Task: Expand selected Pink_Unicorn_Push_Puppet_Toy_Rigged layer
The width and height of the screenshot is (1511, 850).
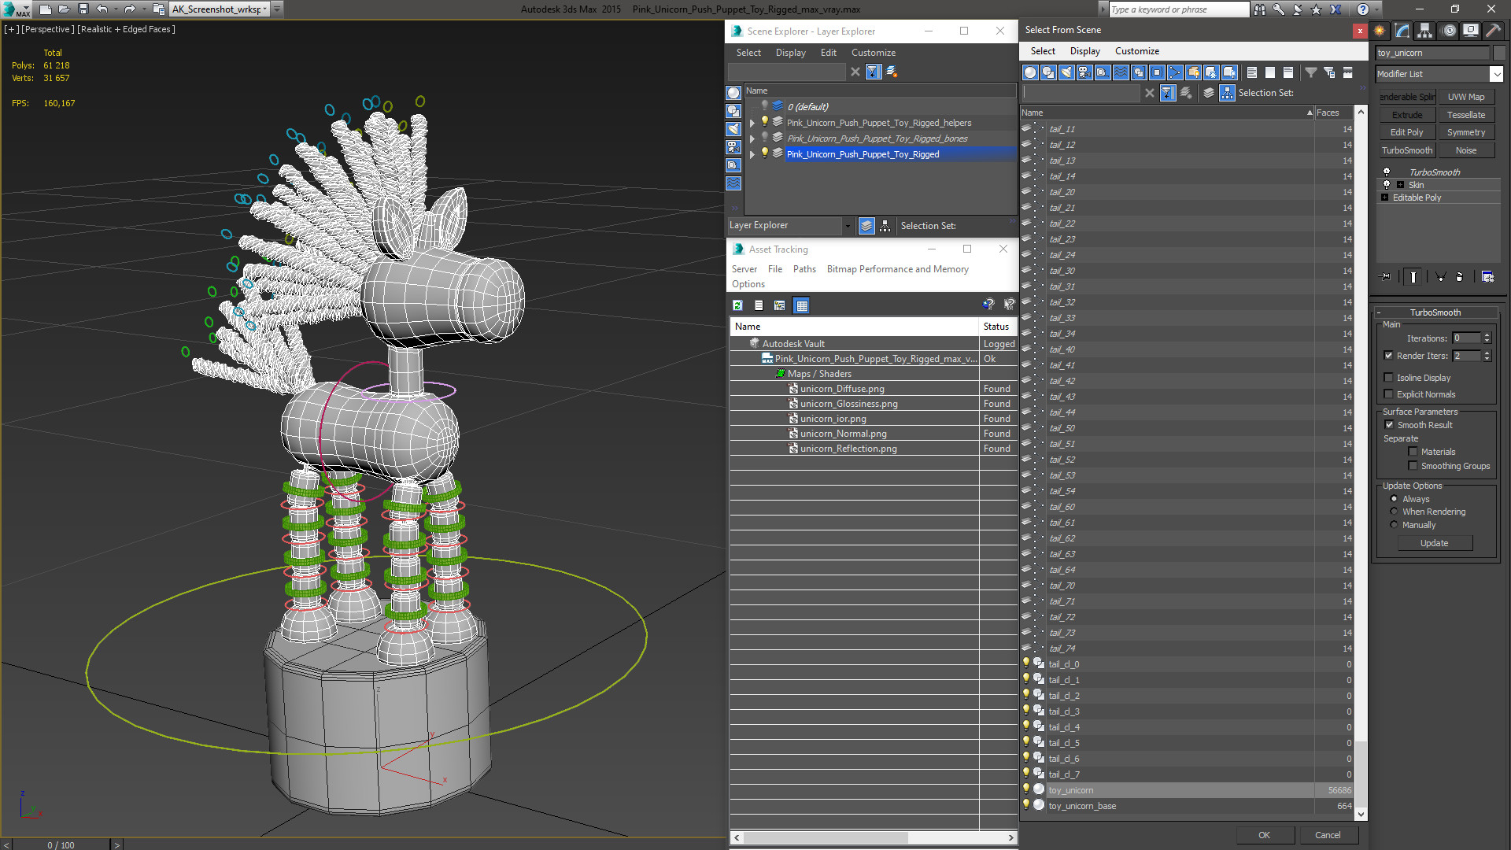Action: click(x=752, y=154)
